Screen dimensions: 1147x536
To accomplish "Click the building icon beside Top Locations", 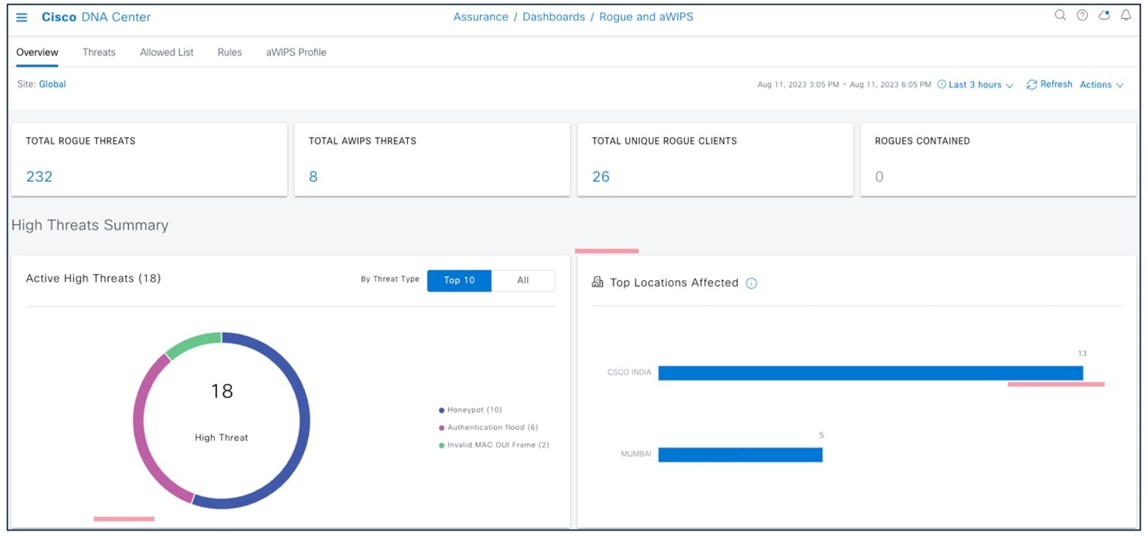I will [597, 282].
